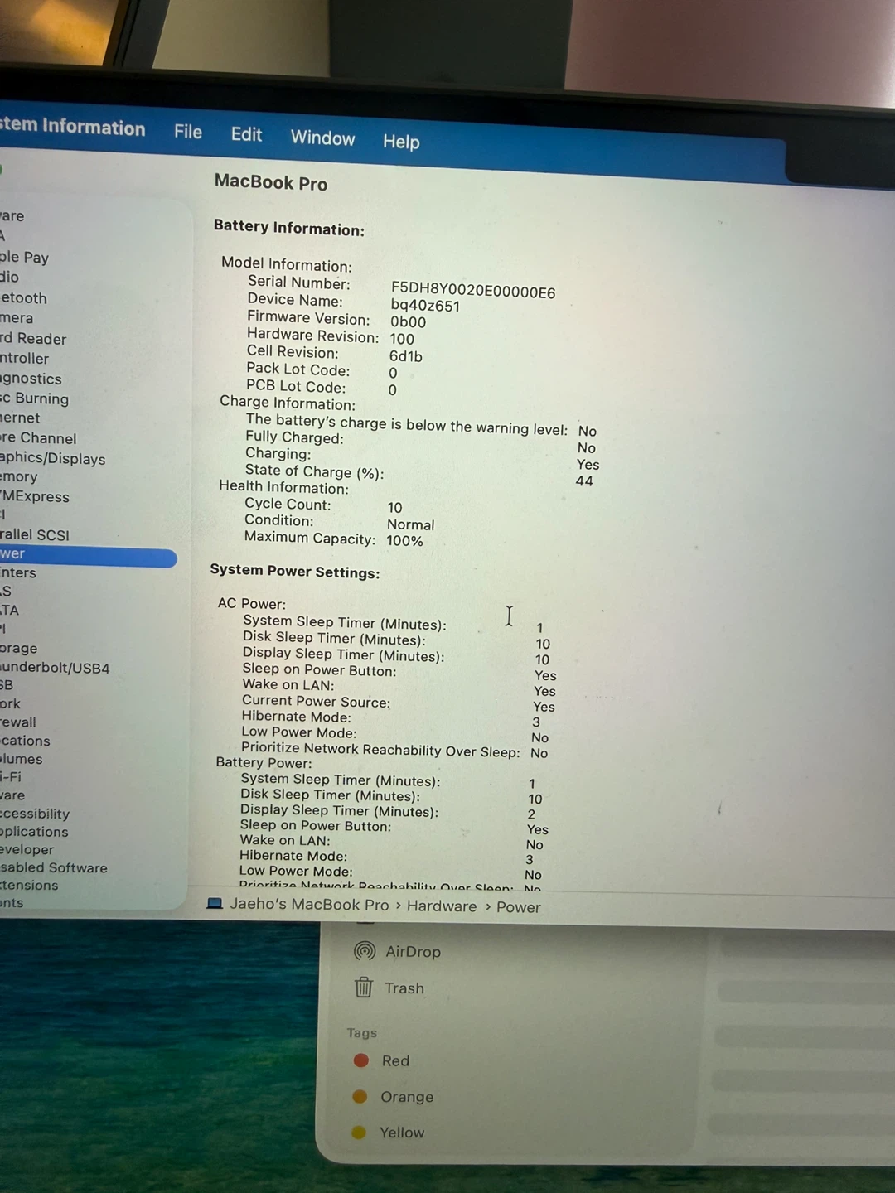The image size is (895, 1193).
Task: Select Fibre Channel in the sidebar
Action: [x=38, y=438]
